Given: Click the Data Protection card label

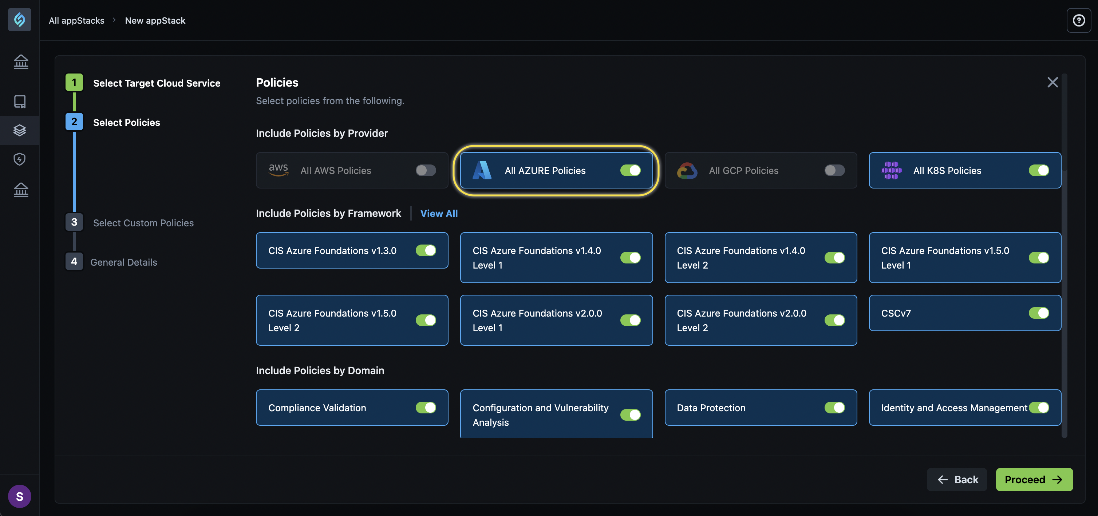Looking at the screenshot, I should coord(711,408).
